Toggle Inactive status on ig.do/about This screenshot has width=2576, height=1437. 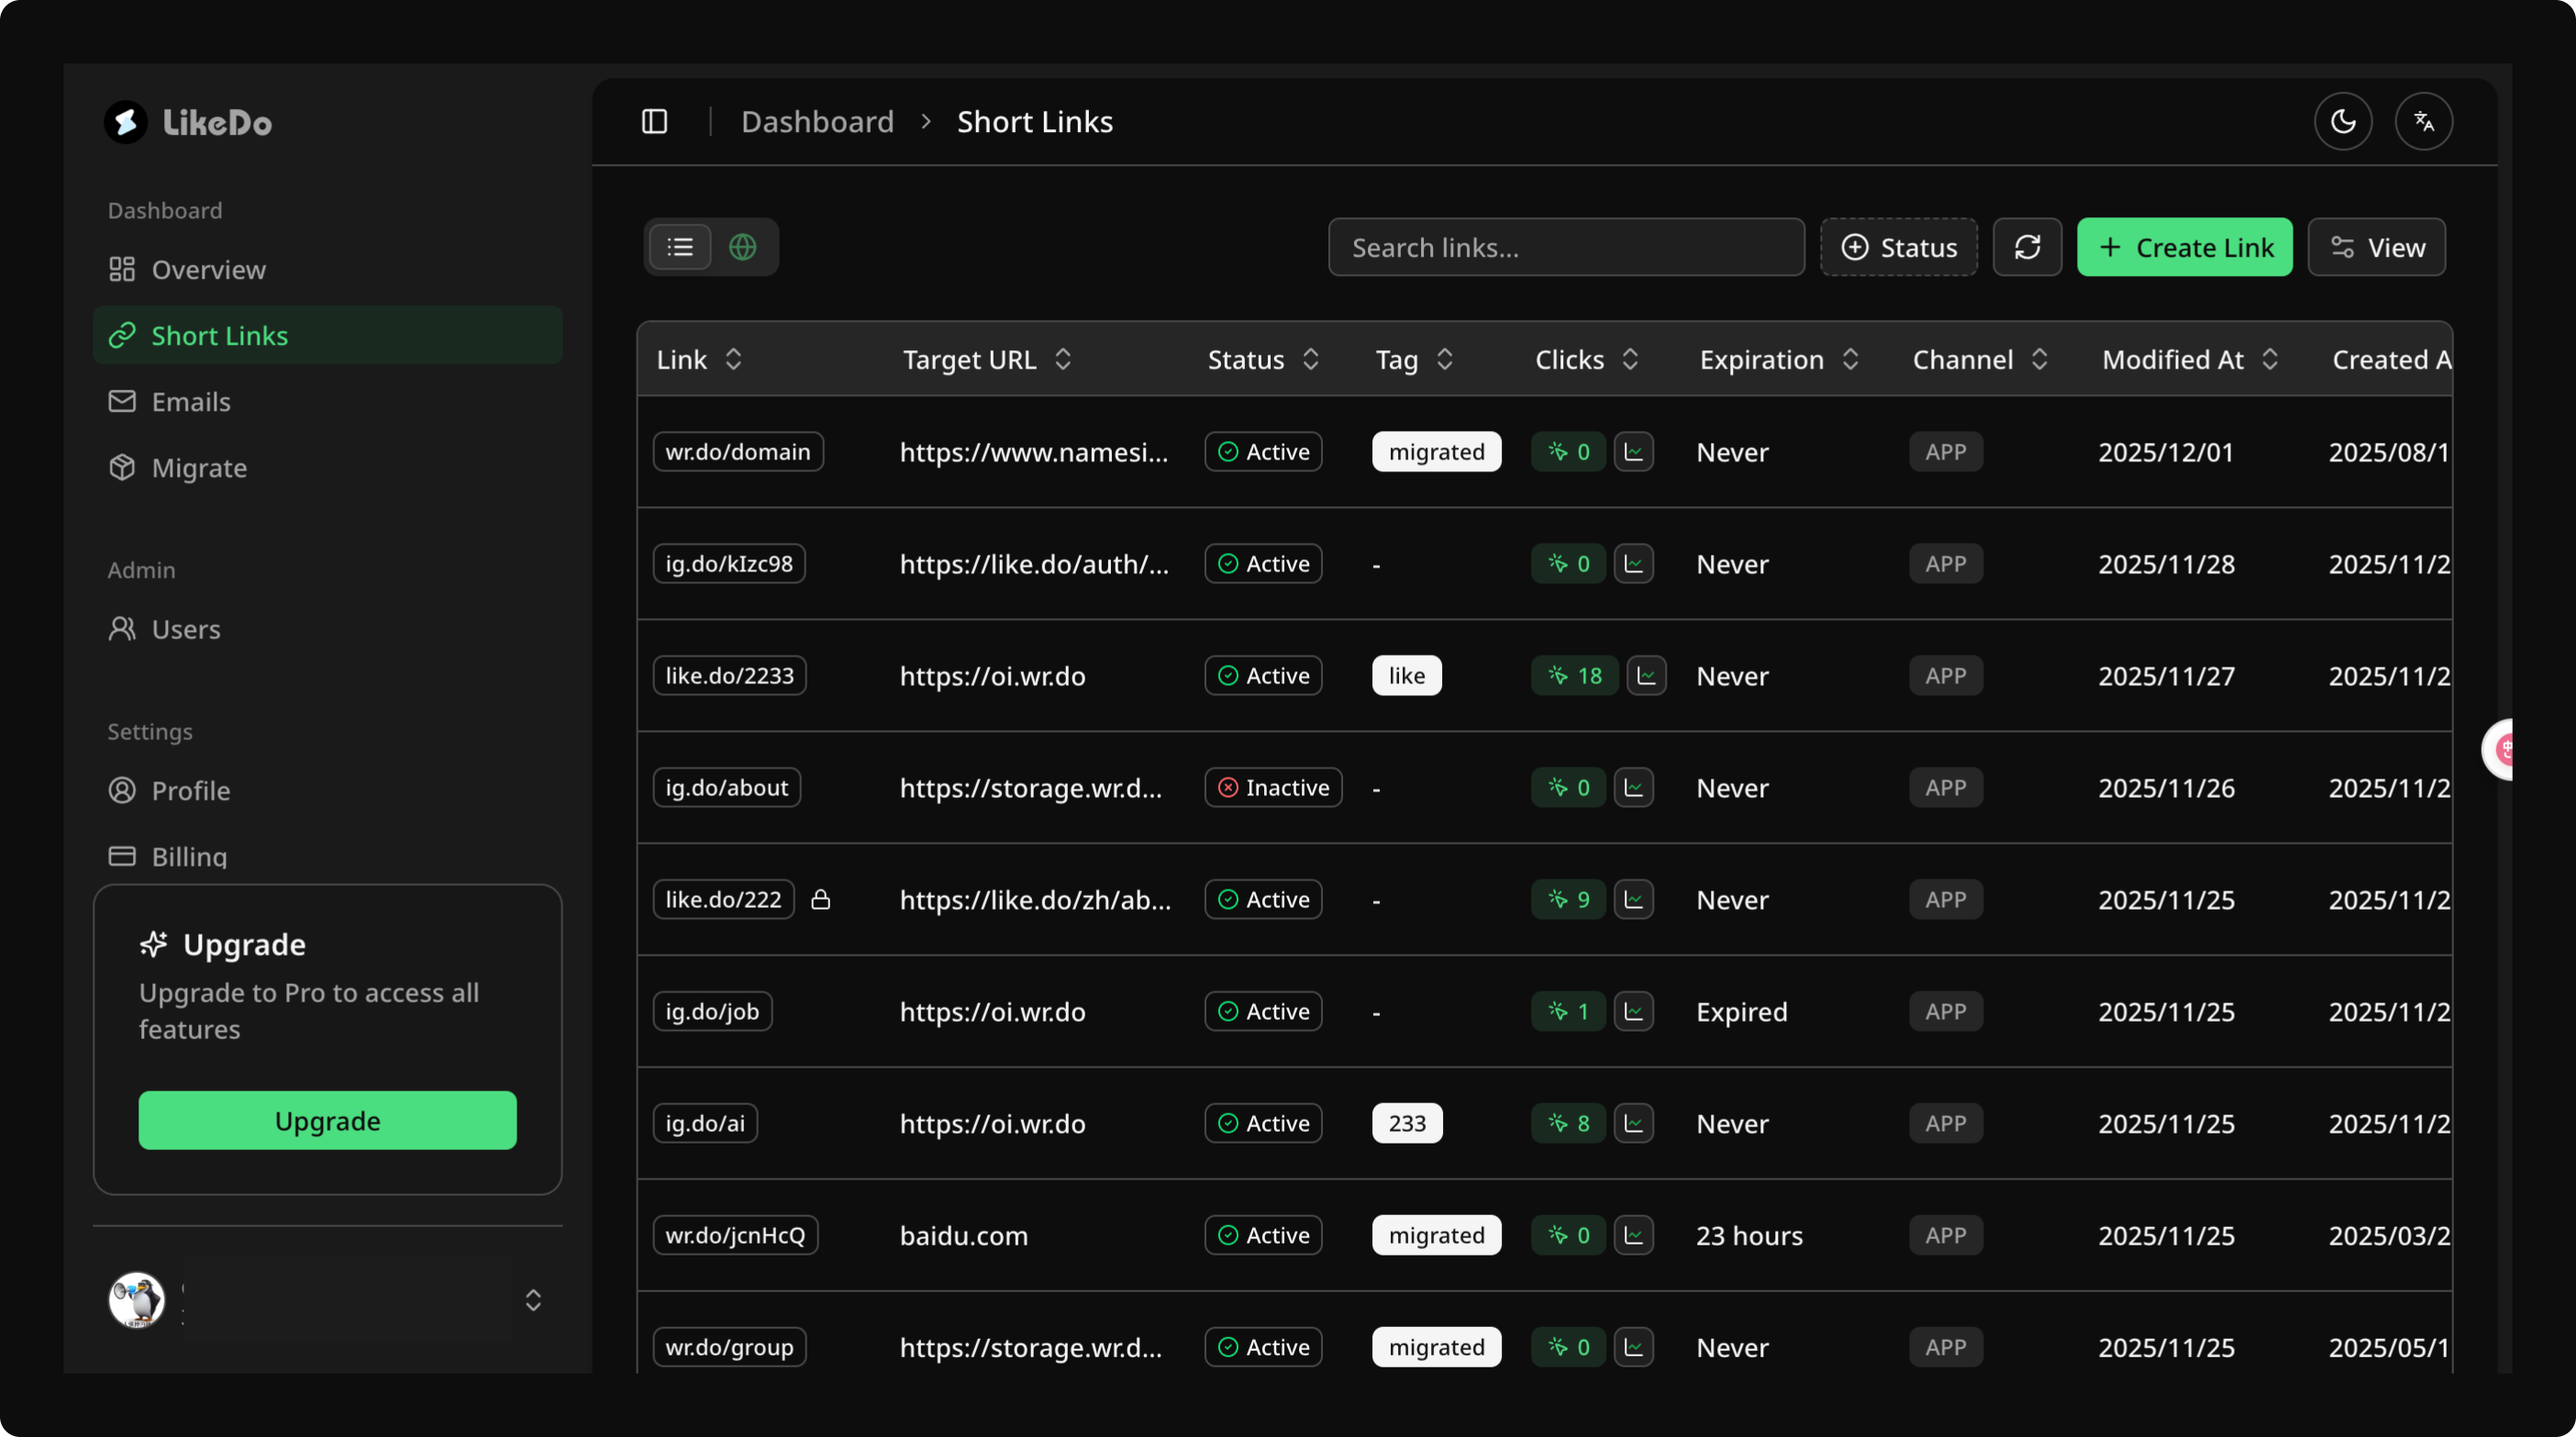click(1273, 788)
